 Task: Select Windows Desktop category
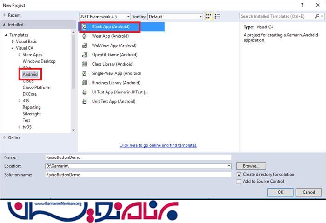tap(39, 61)
